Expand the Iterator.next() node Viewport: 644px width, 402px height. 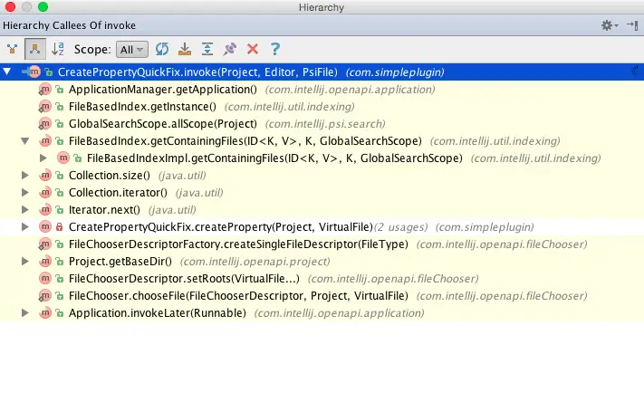25,210
